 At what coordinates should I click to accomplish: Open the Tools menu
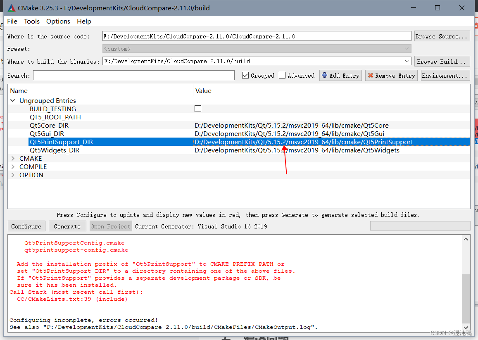coord(32,21)
